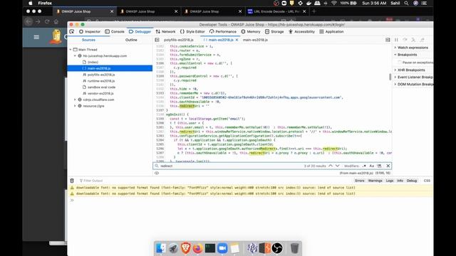The height and width of the screenshot is (256, 456).
Task: Launch Brave browser from the Dock
Action: (185, 248)
